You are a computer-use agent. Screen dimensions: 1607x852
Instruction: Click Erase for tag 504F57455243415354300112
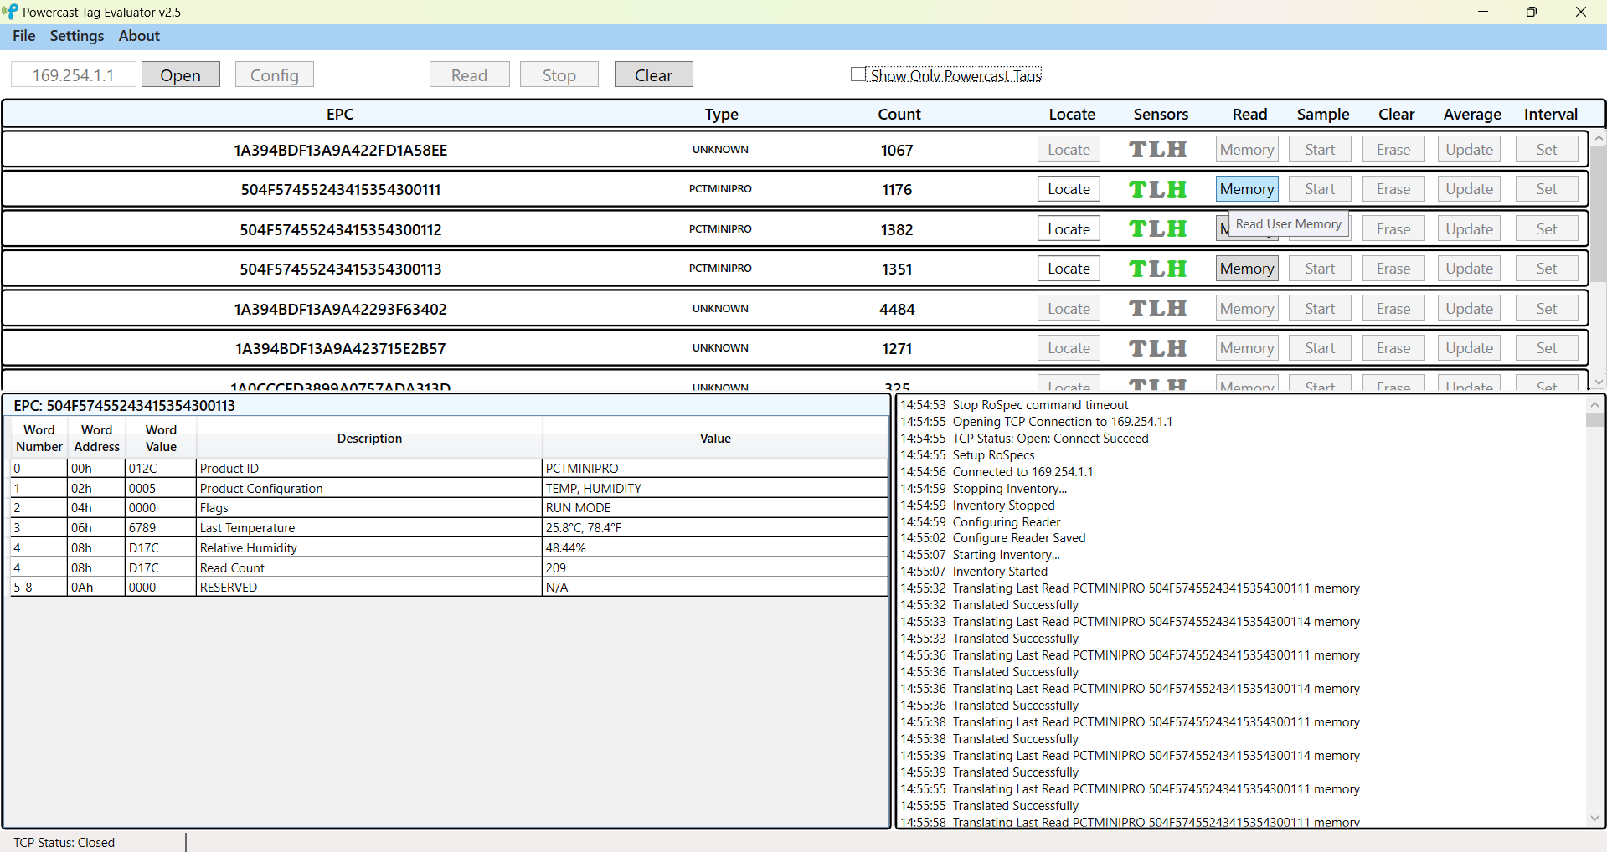tap(1393, 228)
